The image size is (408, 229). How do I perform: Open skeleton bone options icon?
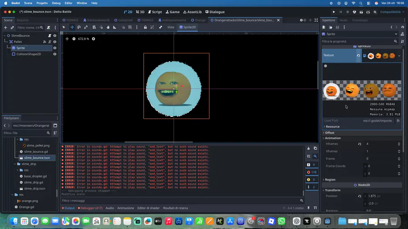click(160, 27)
